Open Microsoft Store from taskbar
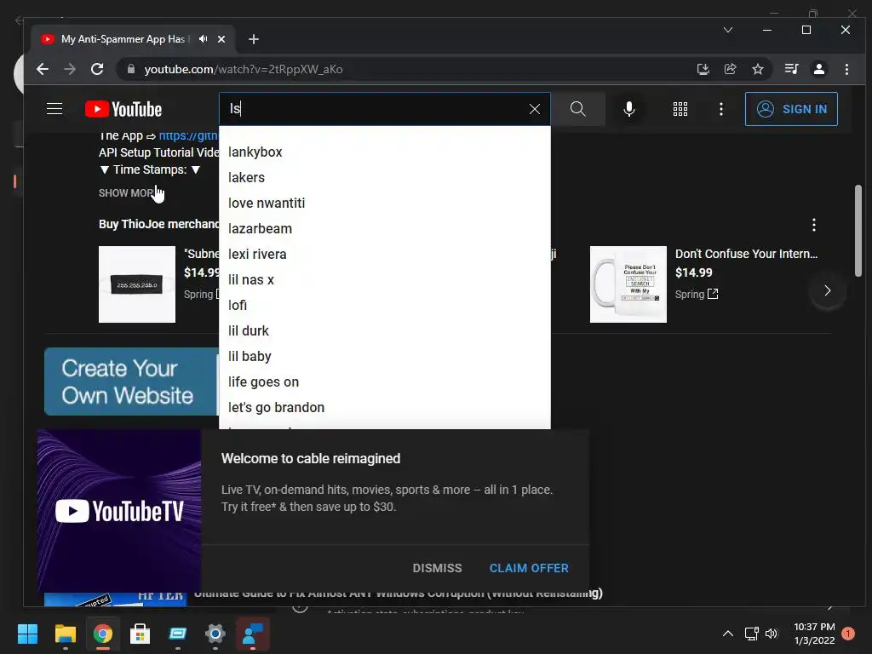 click(140, 634)
